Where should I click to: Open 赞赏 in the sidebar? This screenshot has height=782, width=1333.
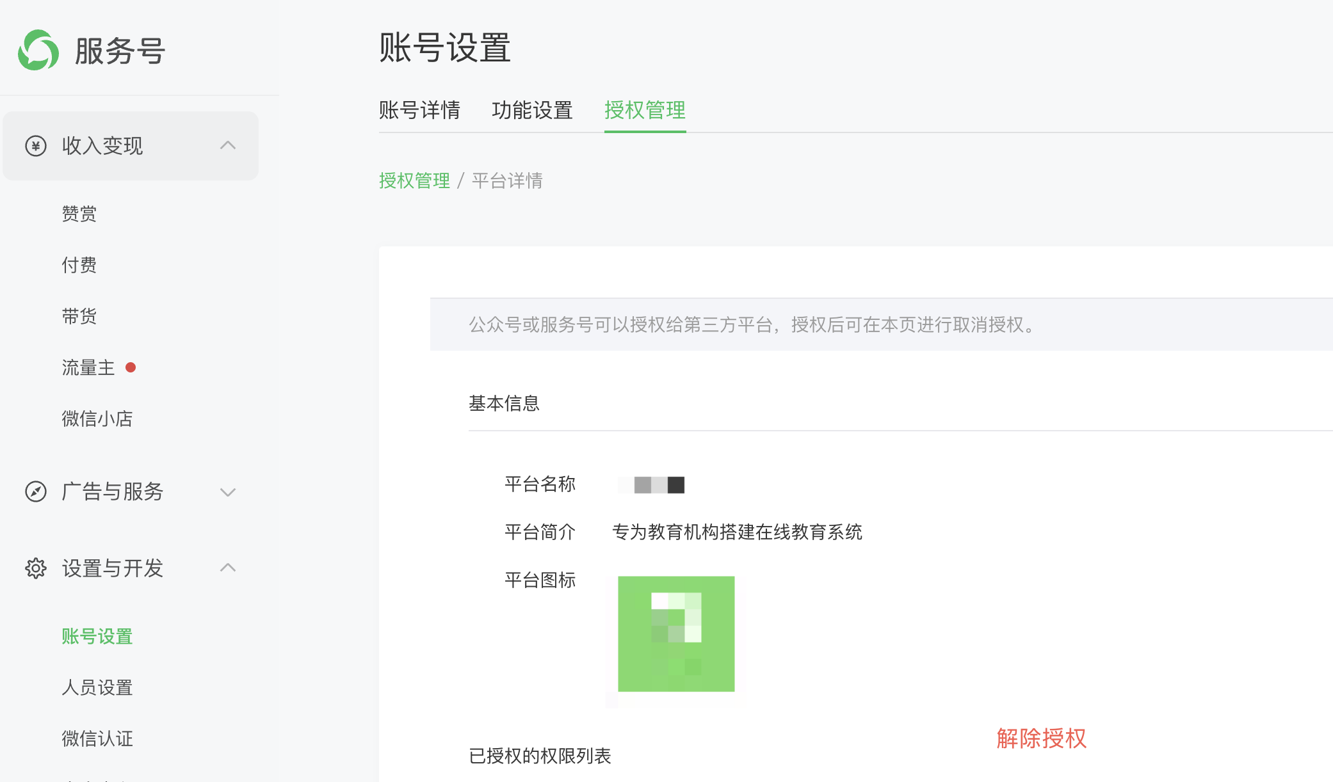(x=79, y=214)
